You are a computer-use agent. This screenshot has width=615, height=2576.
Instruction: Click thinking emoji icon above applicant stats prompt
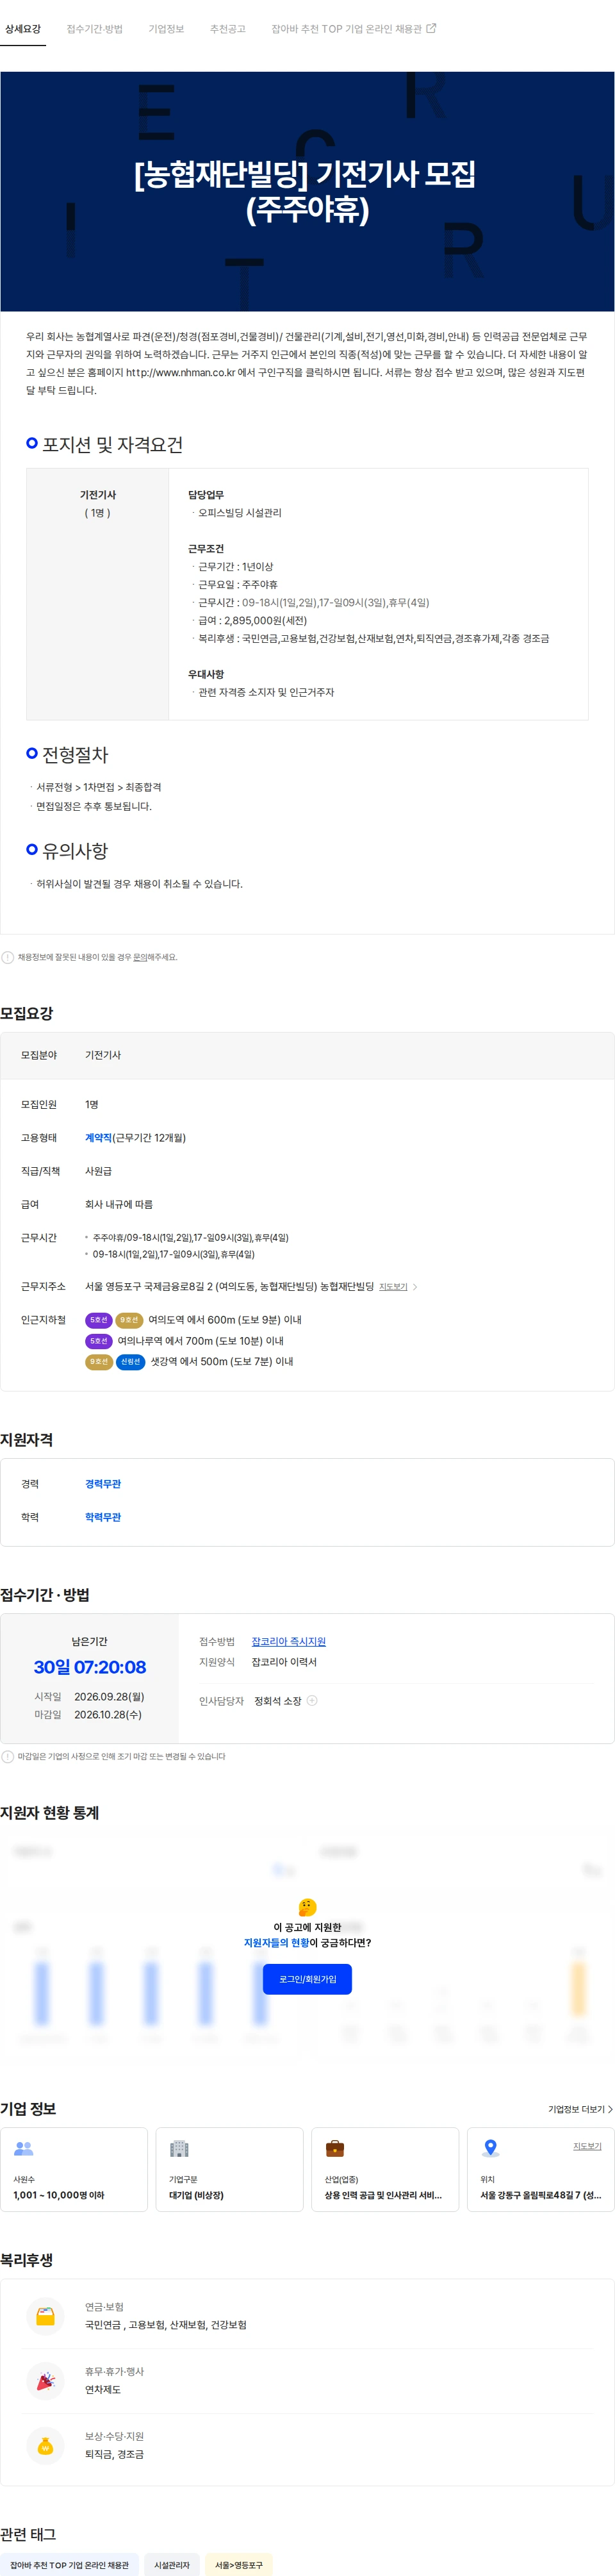click(x=307, y=1907)
